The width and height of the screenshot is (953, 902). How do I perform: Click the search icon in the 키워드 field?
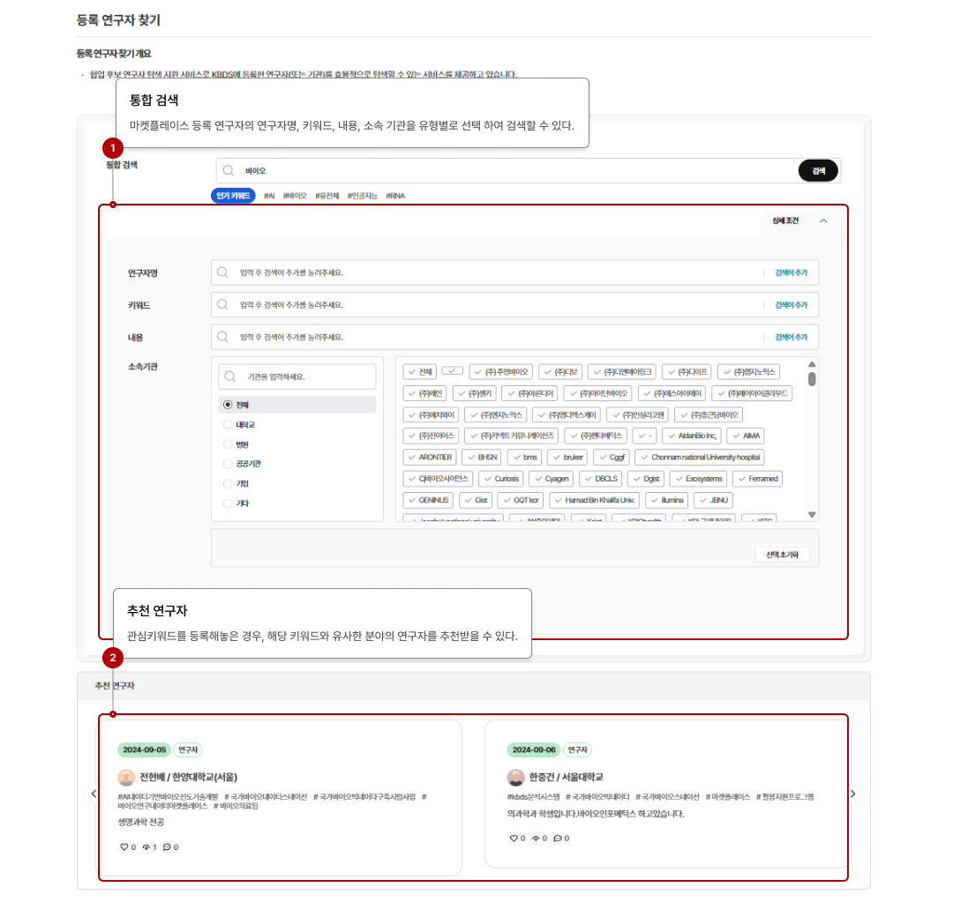[x=223, y=304]
